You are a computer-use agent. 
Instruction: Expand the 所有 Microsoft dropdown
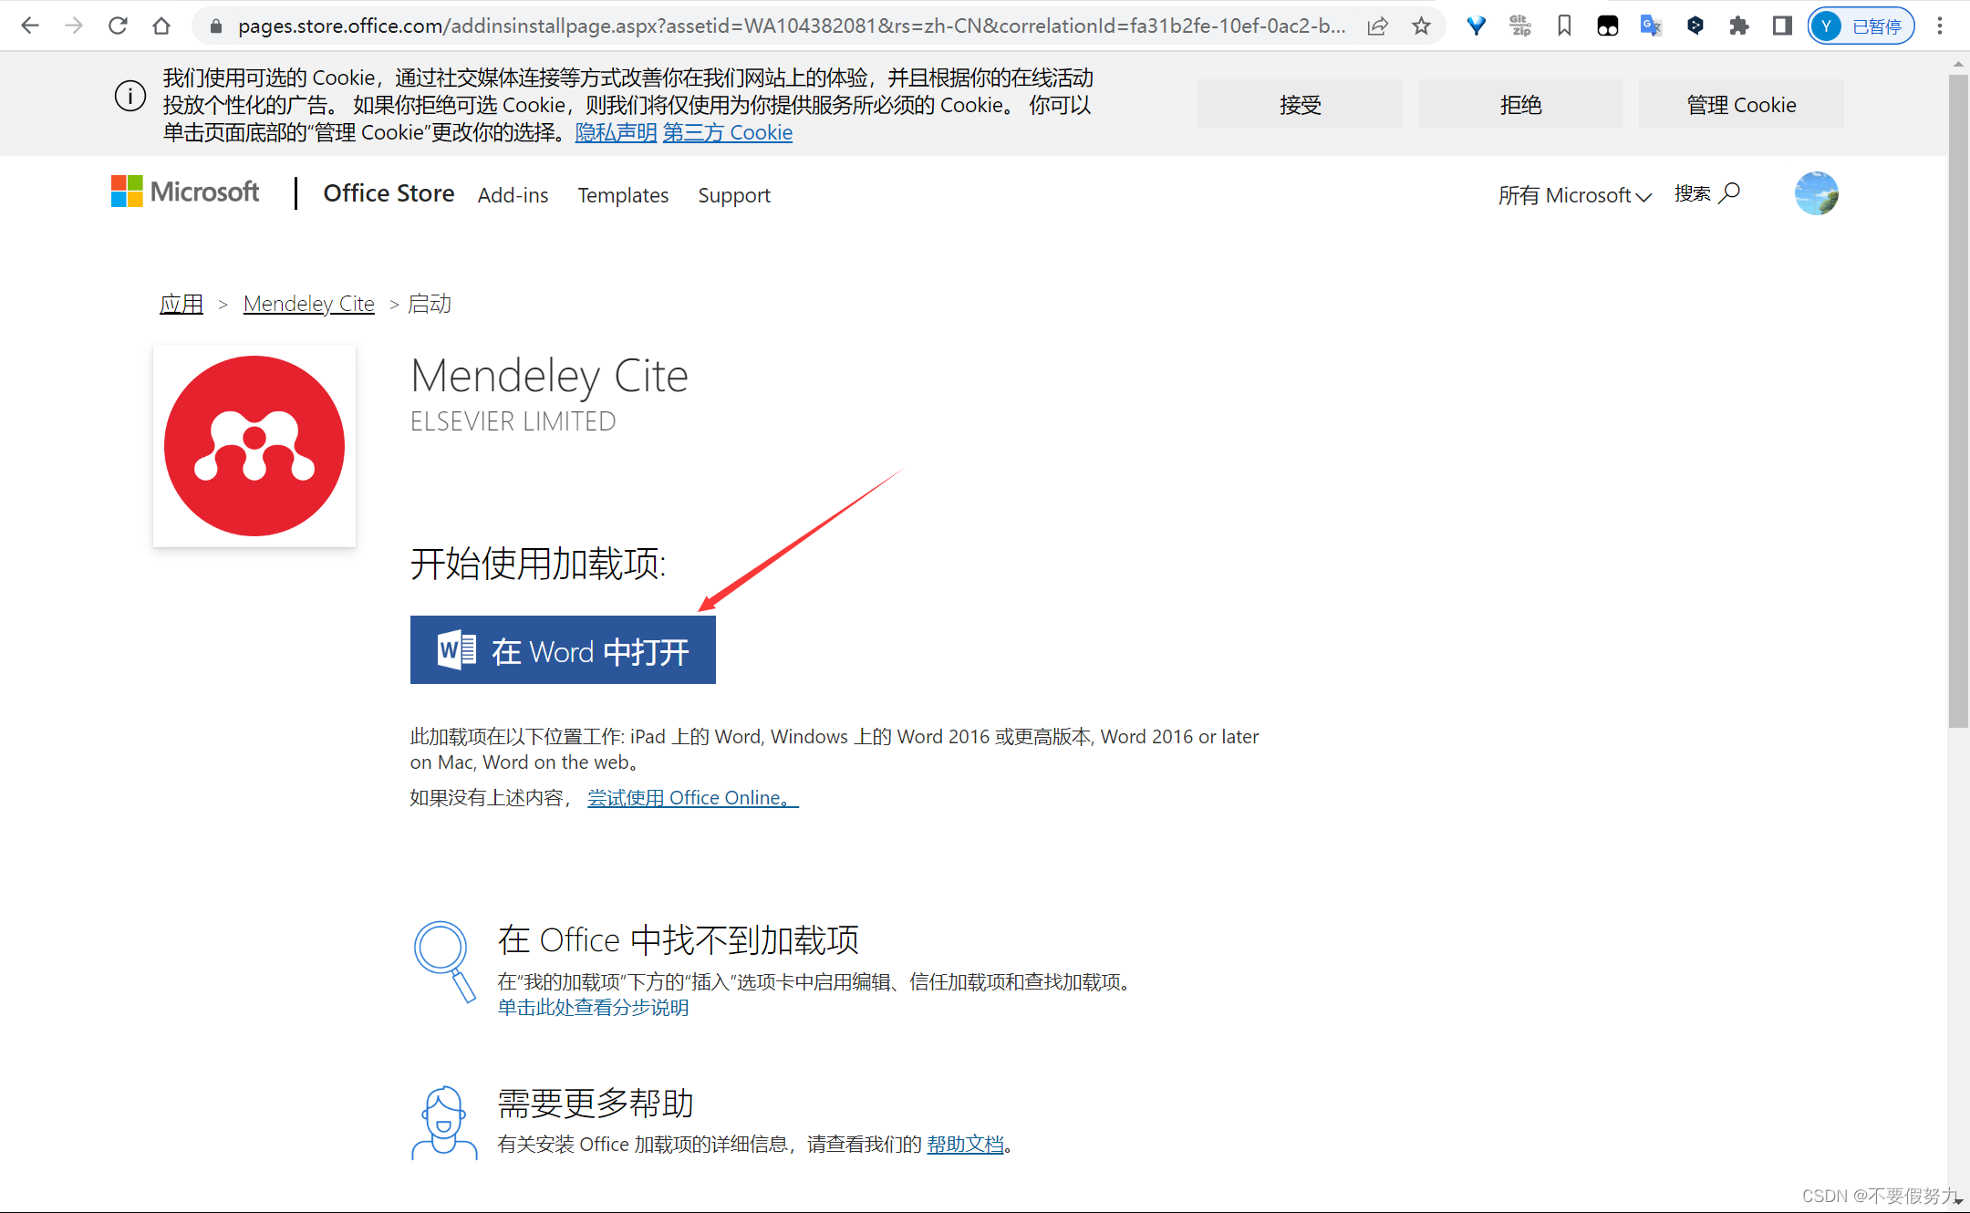coord(1574,195)
